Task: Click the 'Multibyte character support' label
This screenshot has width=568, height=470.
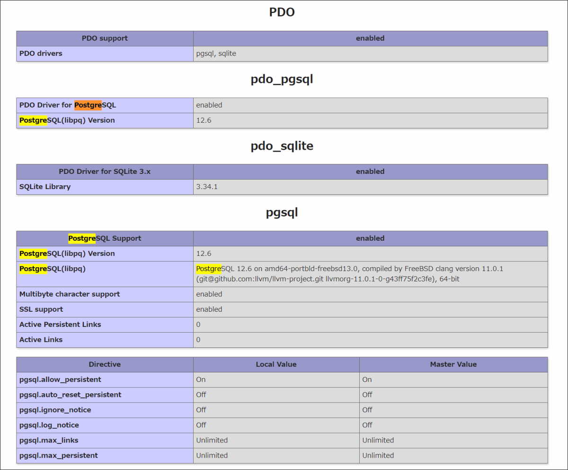Action: (x=70, y=294)
